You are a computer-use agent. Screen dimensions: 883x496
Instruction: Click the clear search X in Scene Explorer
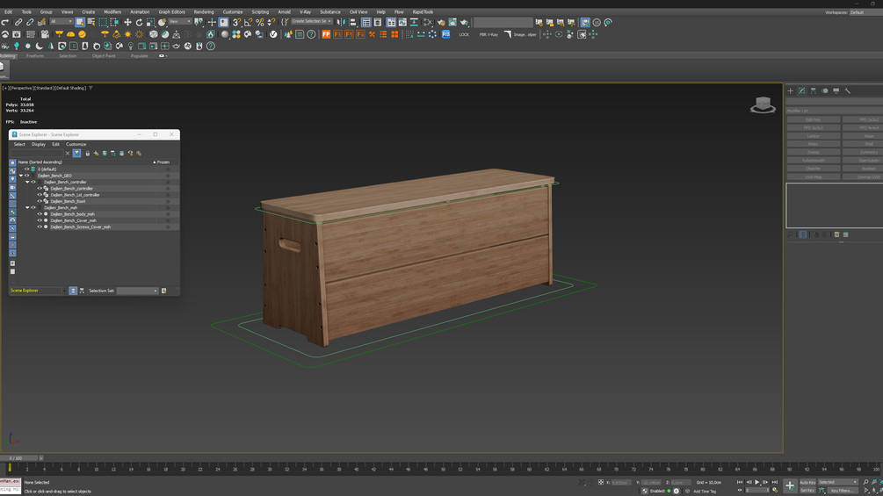68,153
